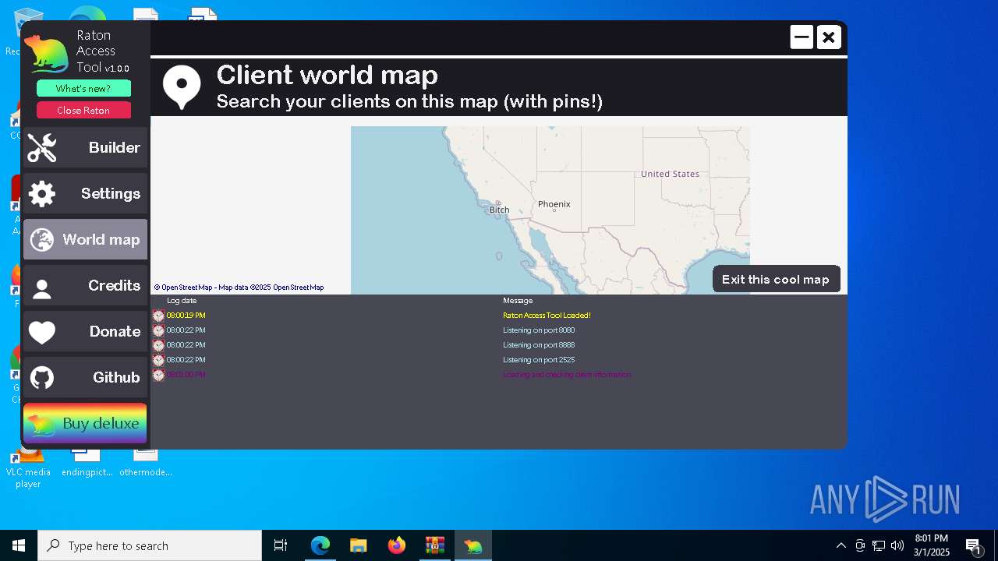The width and height of the screenshot is (998, 561).
Task: Click clock icon for port 8888 log
Action: (158, 345)
